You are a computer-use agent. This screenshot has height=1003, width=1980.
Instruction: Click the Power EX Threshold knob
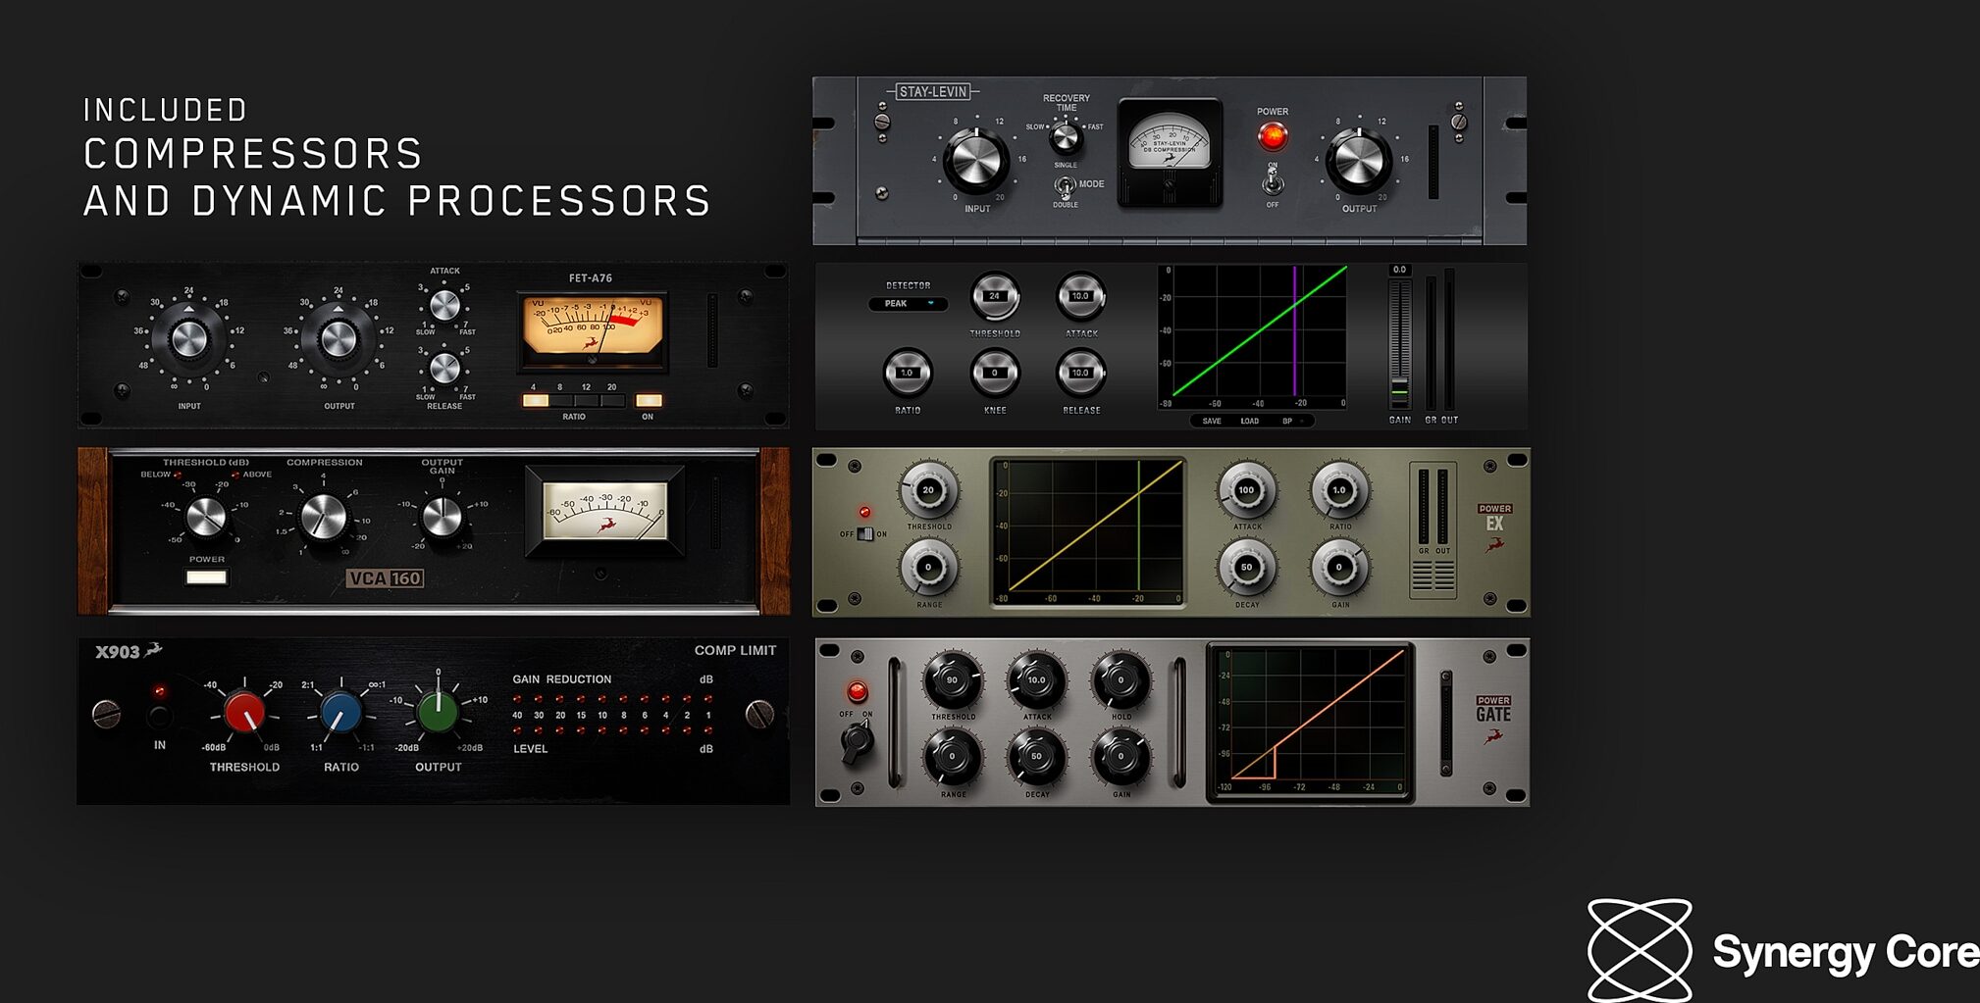tap(928, 490)
